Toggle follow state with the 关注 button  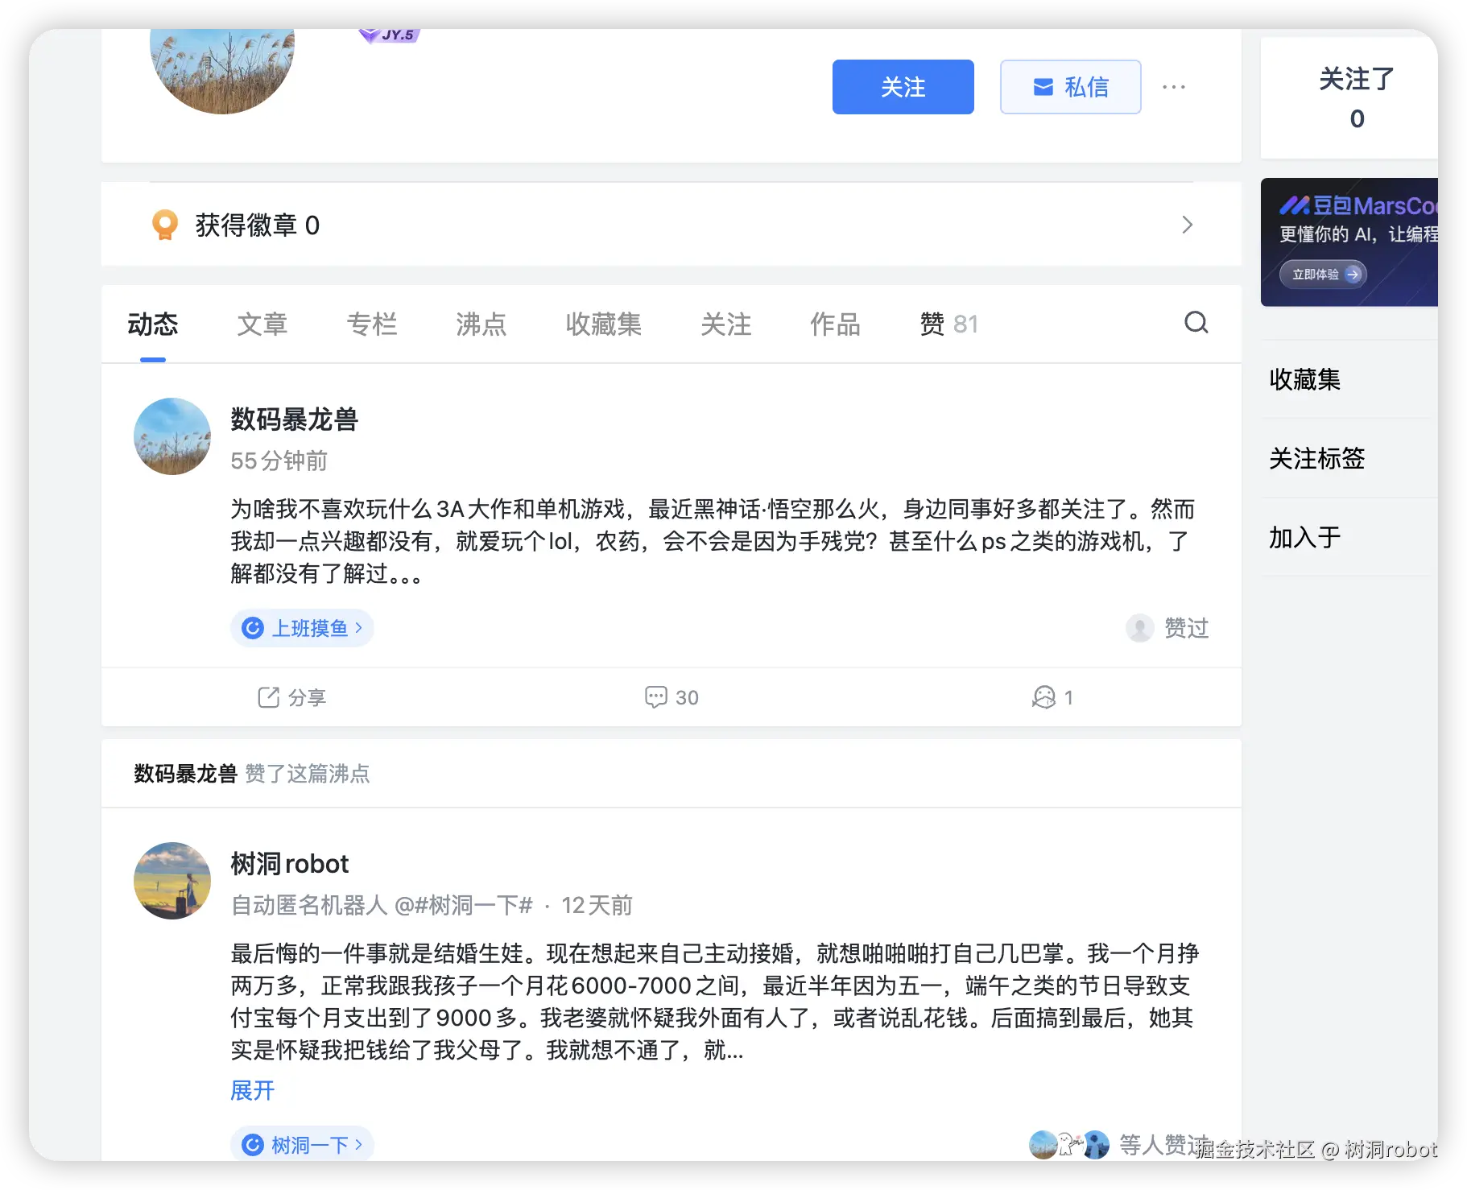click(903, 86)
